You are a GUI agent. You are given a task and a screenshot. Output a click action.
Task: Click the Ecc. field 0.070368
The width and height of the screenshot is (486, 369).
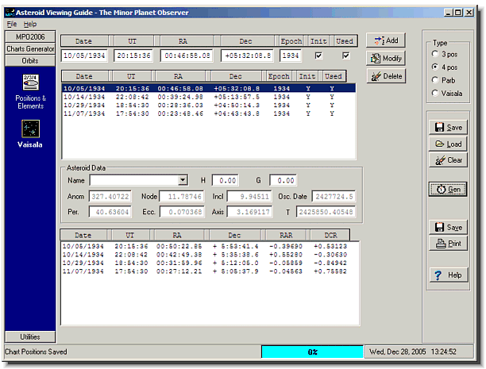pyautogui.click(x=182, y=212)
